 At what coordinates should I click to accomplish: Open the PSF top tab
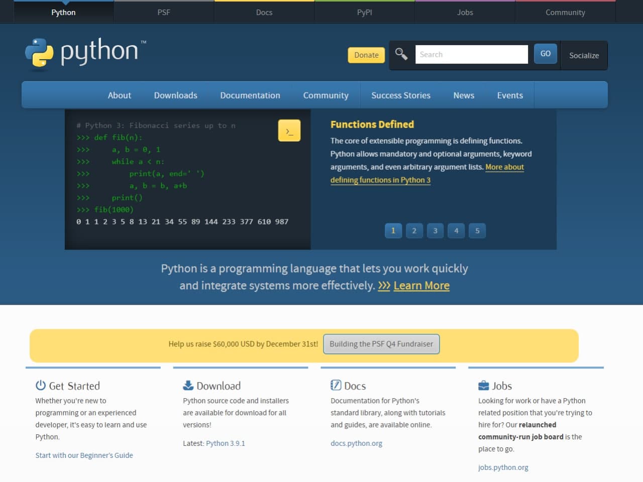[164, 12]
